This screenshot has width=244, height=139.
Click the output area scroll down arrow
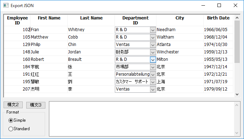pos(237,133)
